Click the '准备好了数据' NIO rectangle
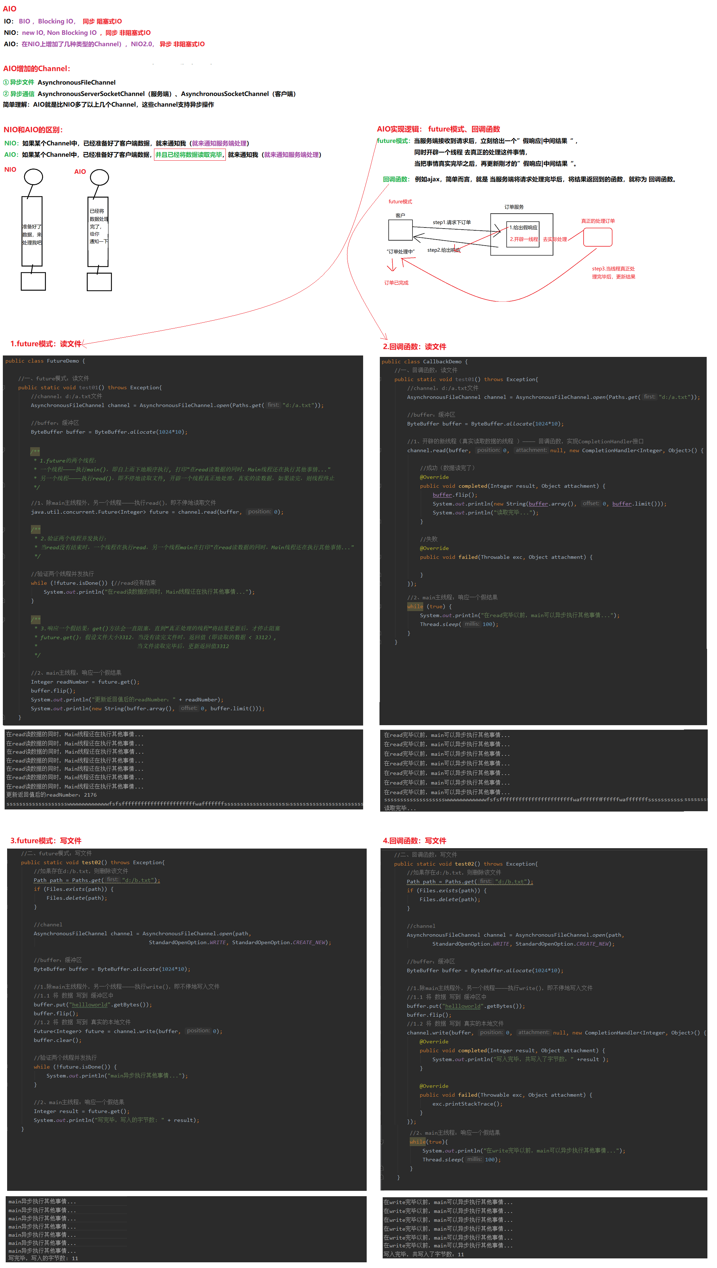The height and width of the screenshot is (1268, 717). (32, 232)
